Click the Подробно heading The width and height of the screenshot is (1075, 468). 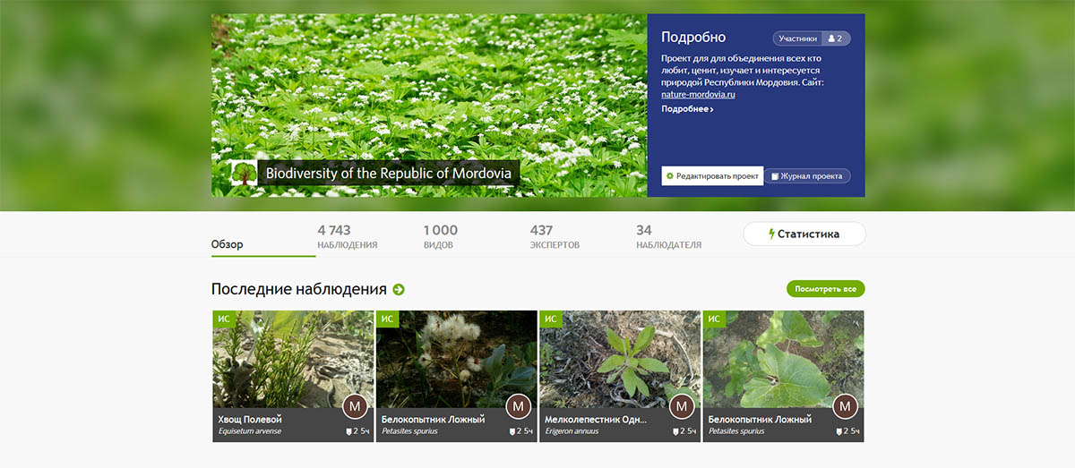(x=693, y=38)
